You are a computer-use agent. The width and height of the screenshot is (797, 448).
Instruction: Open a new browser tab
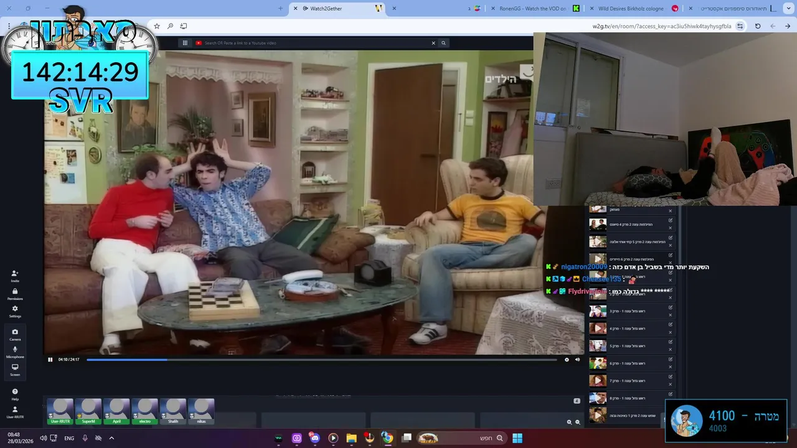point(280,8)
